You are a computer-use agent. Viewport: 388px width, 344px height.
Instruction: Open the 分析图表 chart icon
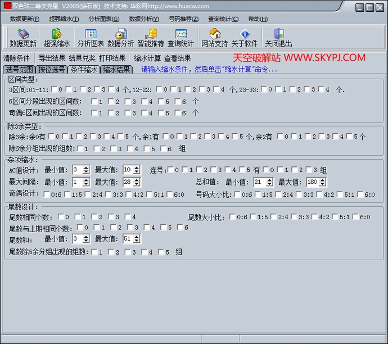coord(91,38)
